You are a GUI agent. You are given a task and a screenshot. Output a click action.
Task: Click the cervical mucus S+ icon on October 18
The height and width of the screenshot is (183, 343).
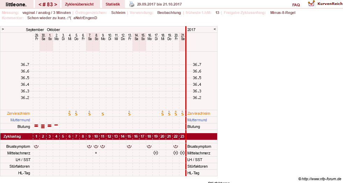pos(163,113)
